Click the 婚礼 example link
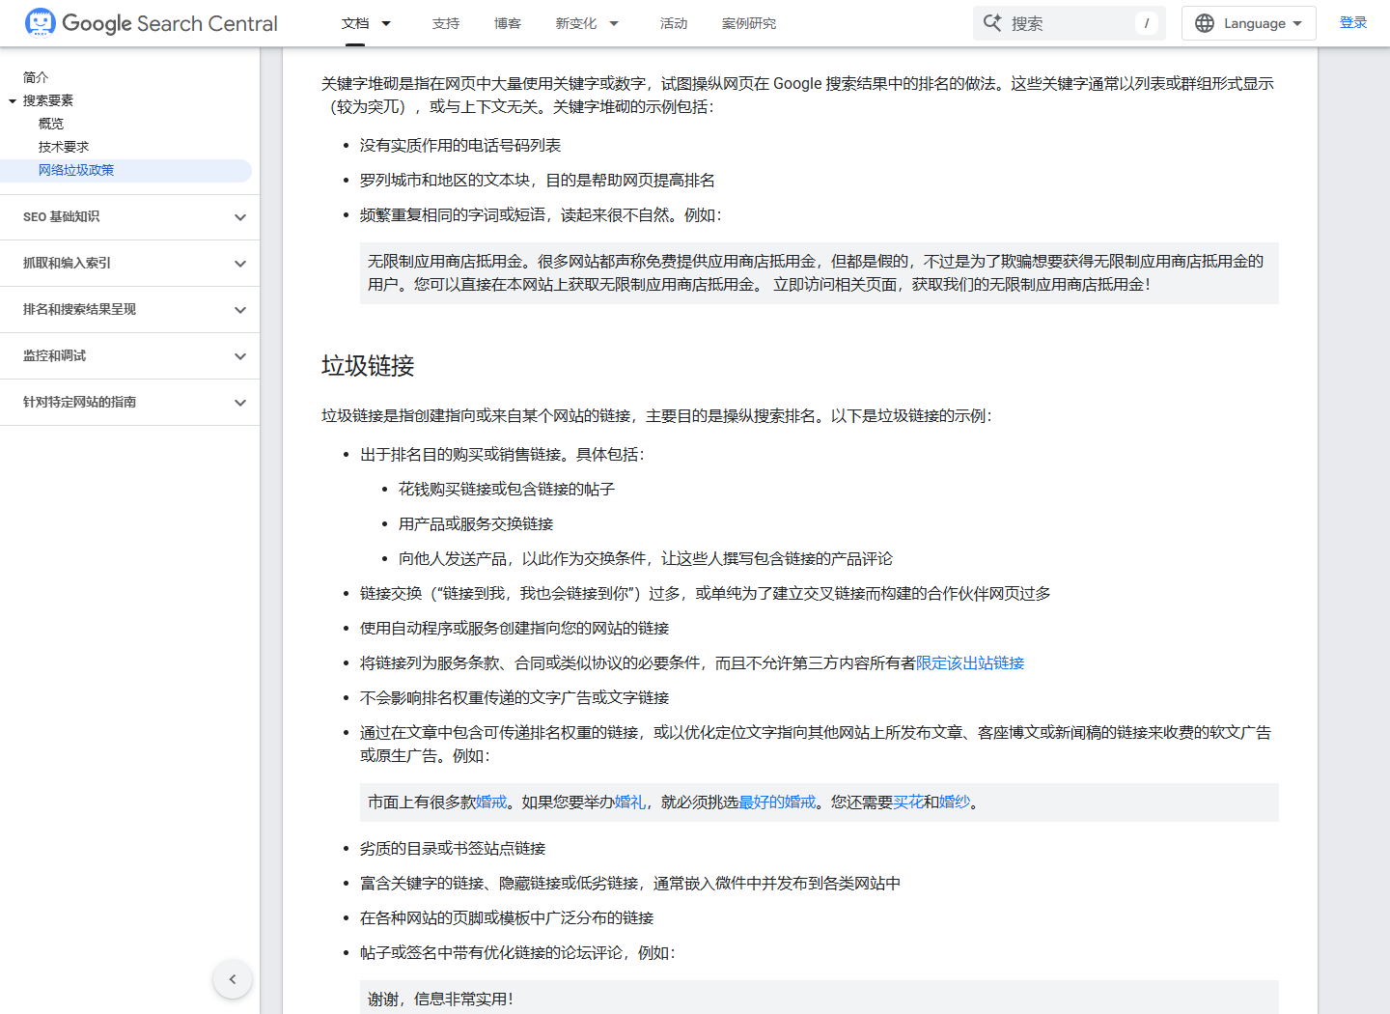 coord(630,802)
